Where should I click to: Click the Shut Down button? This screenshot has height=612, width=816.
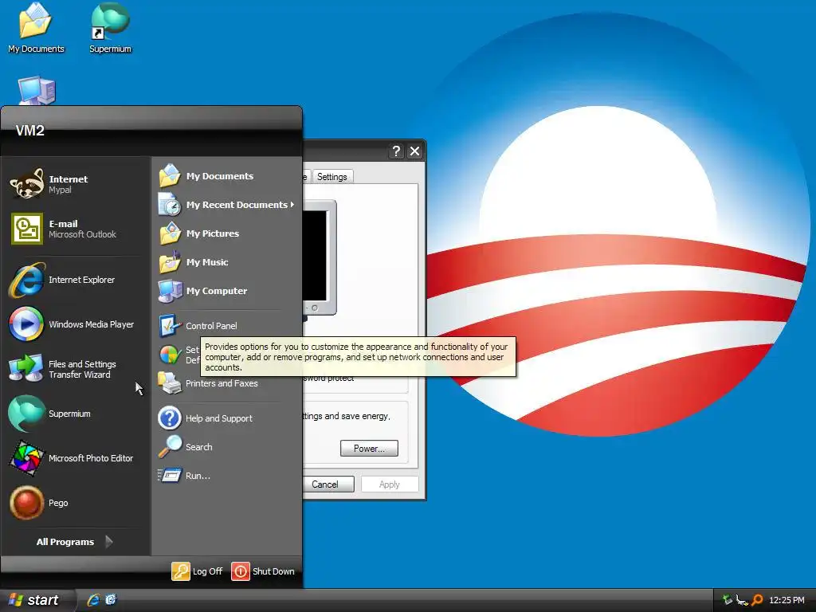(263, 571)
